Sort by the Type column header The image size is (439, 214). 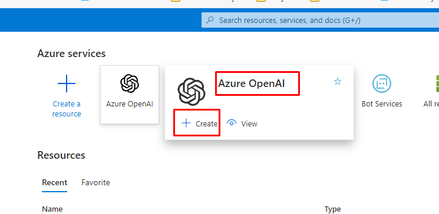click(332, 209)
